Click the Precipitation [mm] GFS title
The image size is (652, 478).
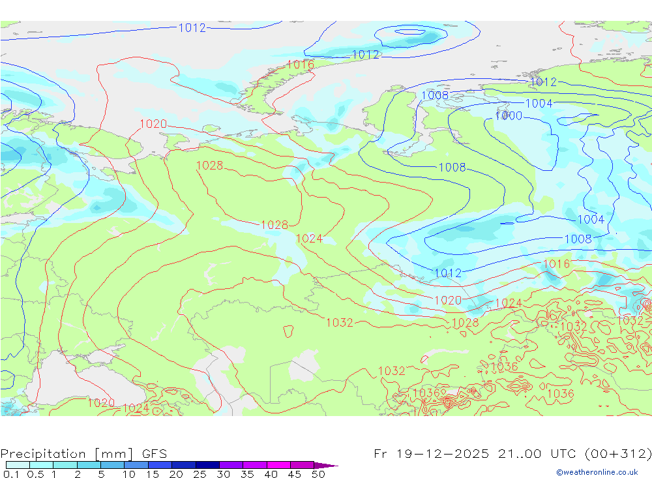point(83,453)
